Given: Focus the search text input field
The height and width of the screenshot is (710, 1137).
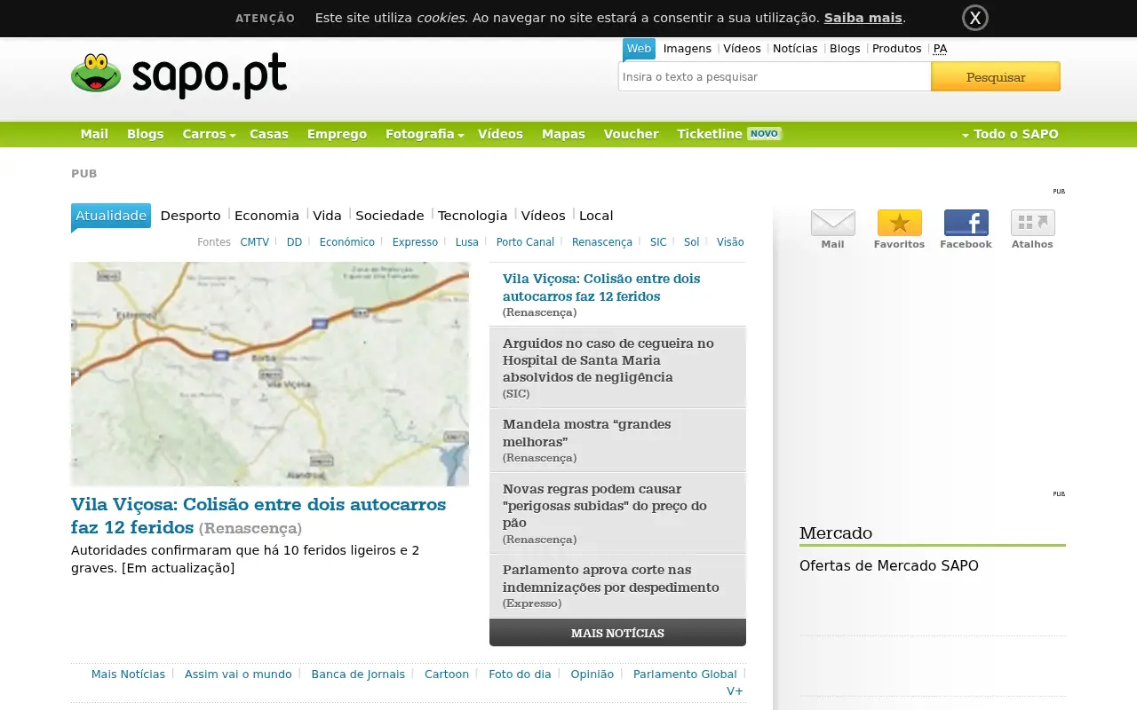Looking at the screenshot, I should click(x=775, y=76).
